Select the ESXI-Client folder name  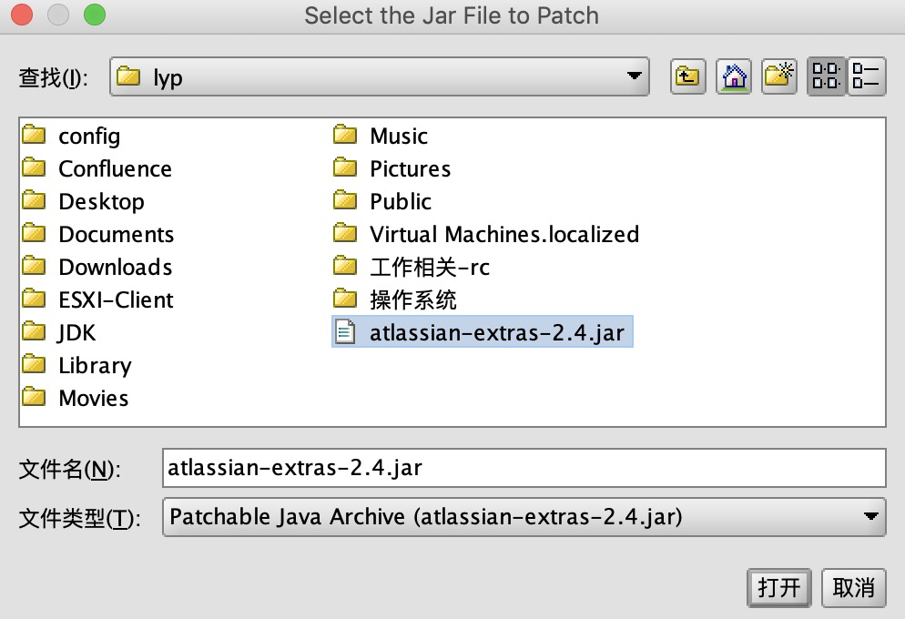point(116,300)
